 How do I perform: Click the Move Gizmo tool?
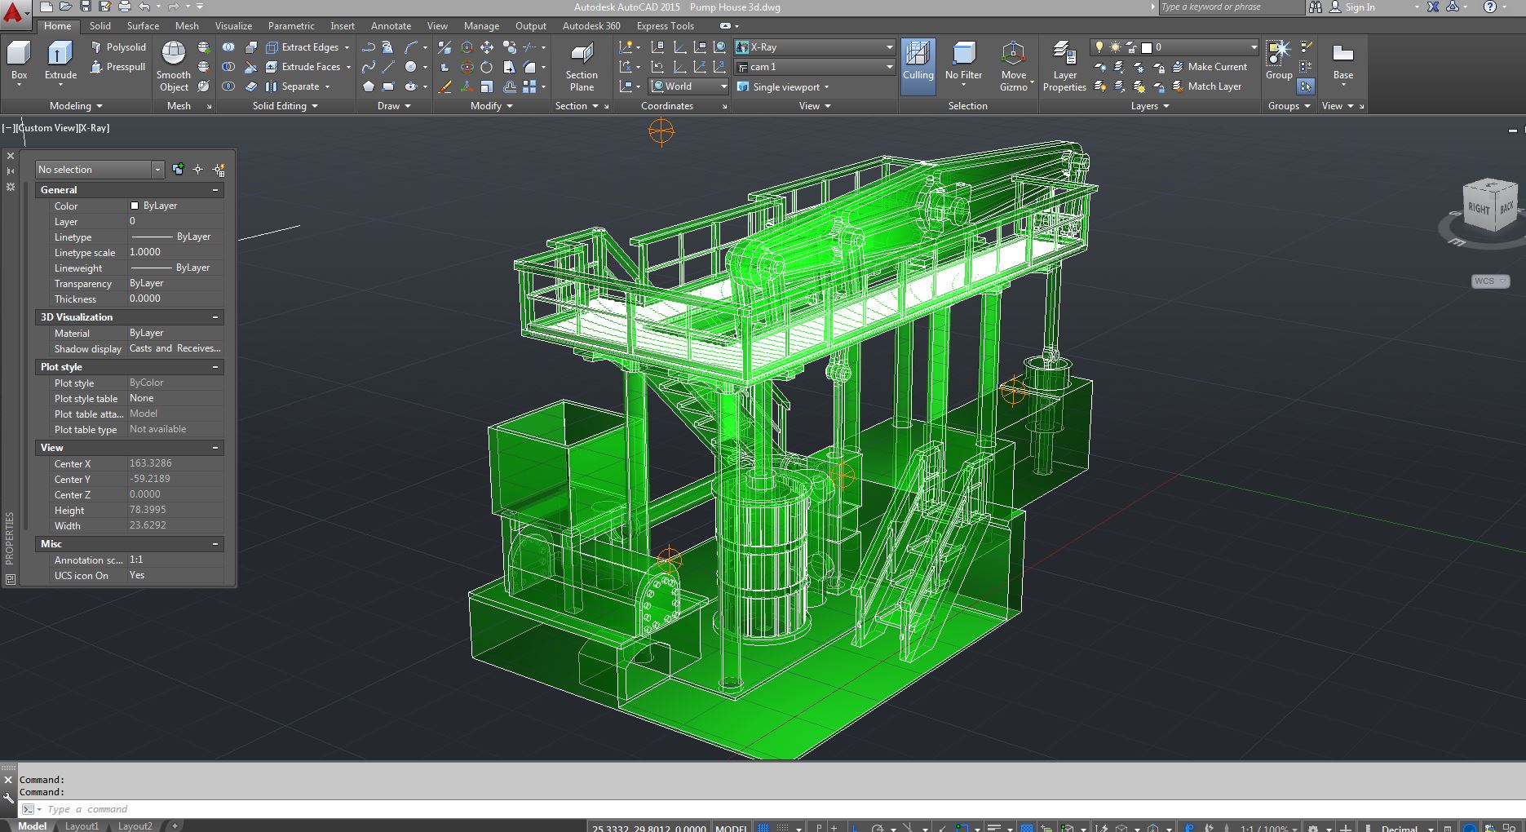coord(1014,67)
